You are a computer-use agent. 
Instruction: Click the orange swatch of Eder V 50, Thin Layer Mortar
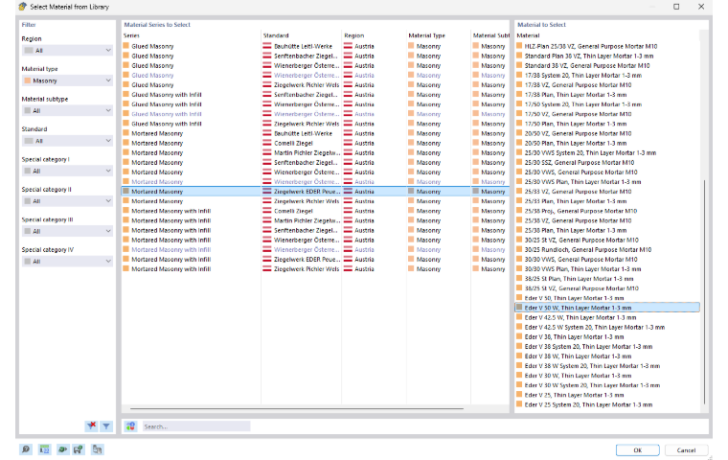(519, 298)
